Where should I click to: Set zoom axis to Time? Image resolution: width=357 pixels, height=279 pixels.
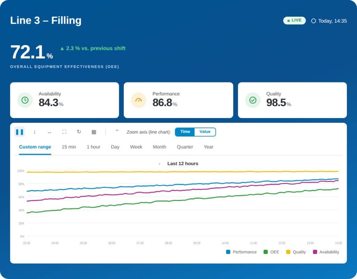[x=185, y=132]
